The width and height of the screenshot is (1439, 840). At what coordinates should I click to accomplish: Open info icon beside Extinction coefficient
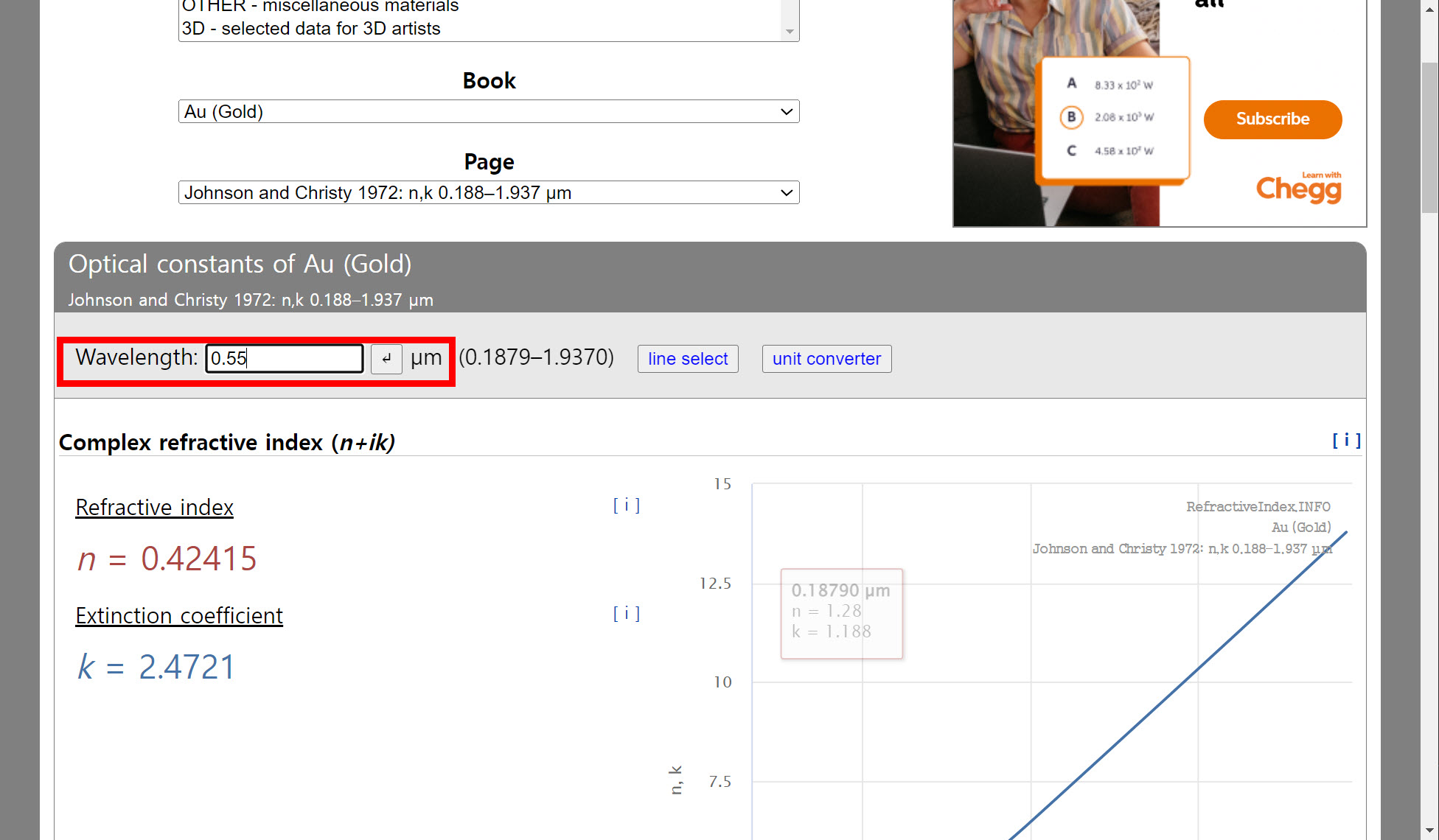point(627,614)
